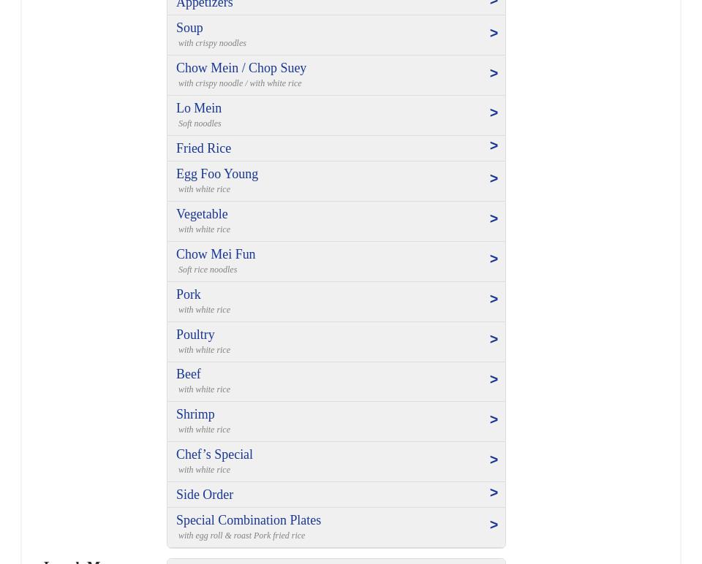Open the Appetizers category

coord(205,4)
